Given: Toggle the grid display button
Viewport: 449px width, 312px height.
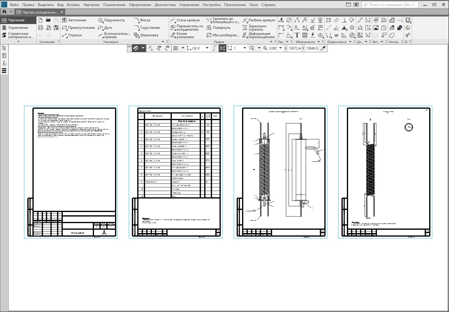Looking at the screenshot, I should pyautogui.click(x=176, y=48).
